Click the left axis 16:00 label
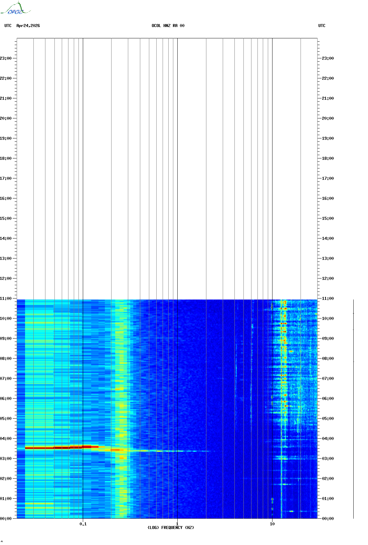Image resolution: width=368 pixels, height=545 pixels. pyautogui.click(x=6, y=198)
